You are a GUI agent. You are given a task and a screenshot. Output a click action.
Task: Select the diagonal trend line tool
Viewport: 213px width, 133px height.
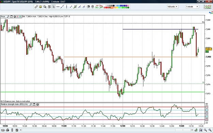point(62,7)
